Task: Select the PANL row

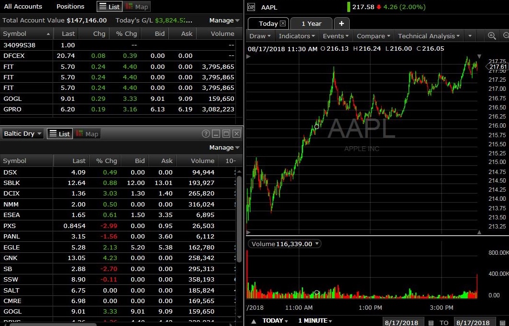Action: click(118, 237)
